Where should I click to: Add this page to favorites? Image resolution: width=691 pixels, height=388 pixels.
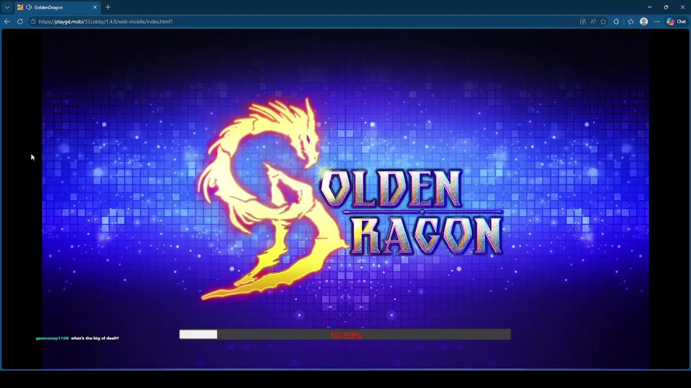(603, 22)
